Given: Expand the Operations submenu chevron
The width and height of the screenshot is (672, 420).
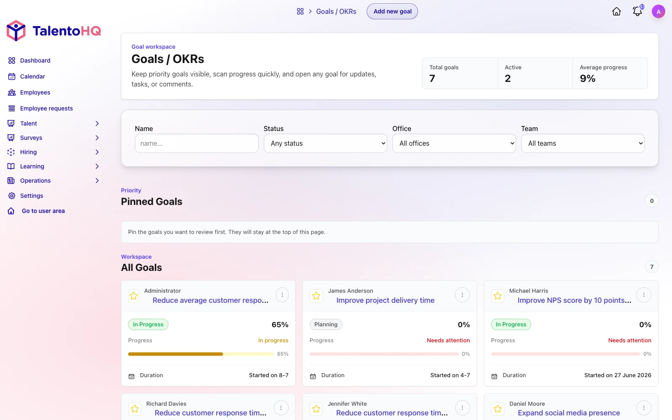Looking at the screenshot, I should click(97, 181).
